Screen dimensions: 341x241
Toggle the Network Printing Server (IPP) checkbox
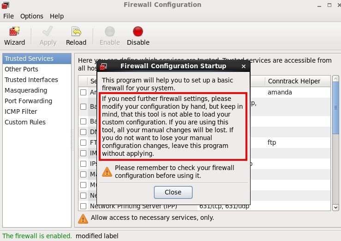point(84,206)
